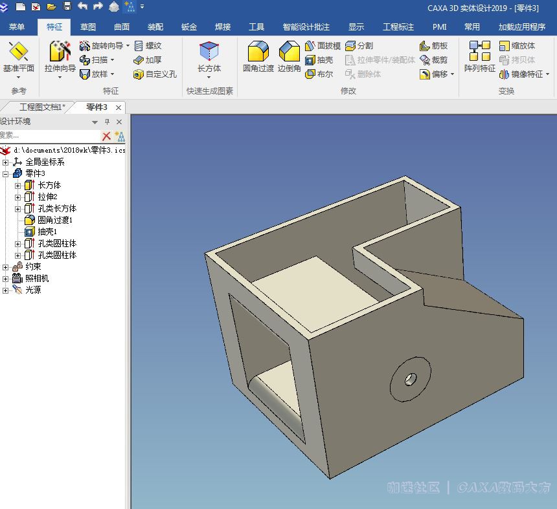Select the 基准平面 datum plane tool
Image resolution: width=557 pixels, height=509 pixels.
click(x=19, y=53)
